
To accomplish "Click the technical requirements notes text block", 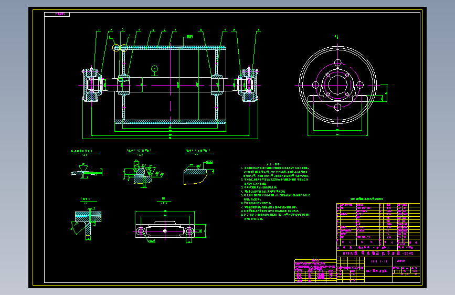I will coord(275,192).
